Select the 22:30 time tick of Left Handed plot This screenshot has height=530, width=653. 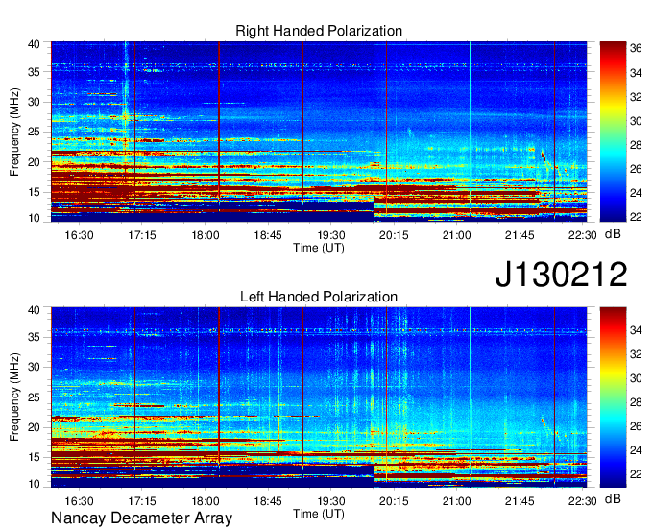click(582, 501)
